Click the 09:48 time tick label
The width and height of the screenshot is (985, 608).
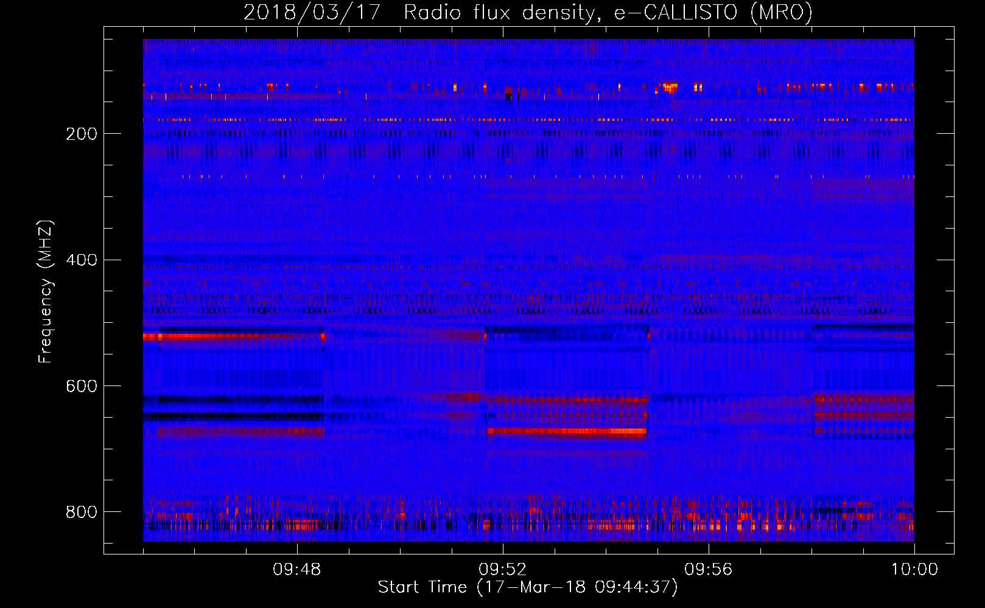click(297, 570)
